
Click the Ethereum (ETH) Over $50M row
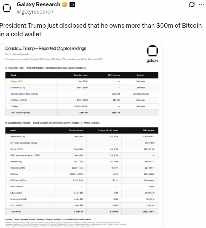pos(82,137)
